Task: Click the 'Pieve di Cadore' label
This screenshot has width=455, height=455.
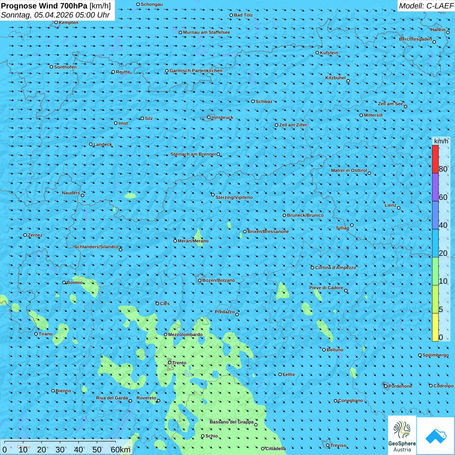Action: tap(326, 288)
